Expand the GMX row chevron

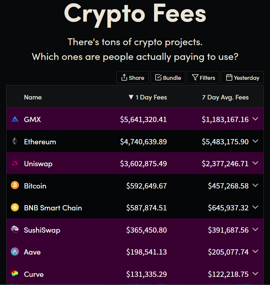pyautogui.click(x=256, y=119)
